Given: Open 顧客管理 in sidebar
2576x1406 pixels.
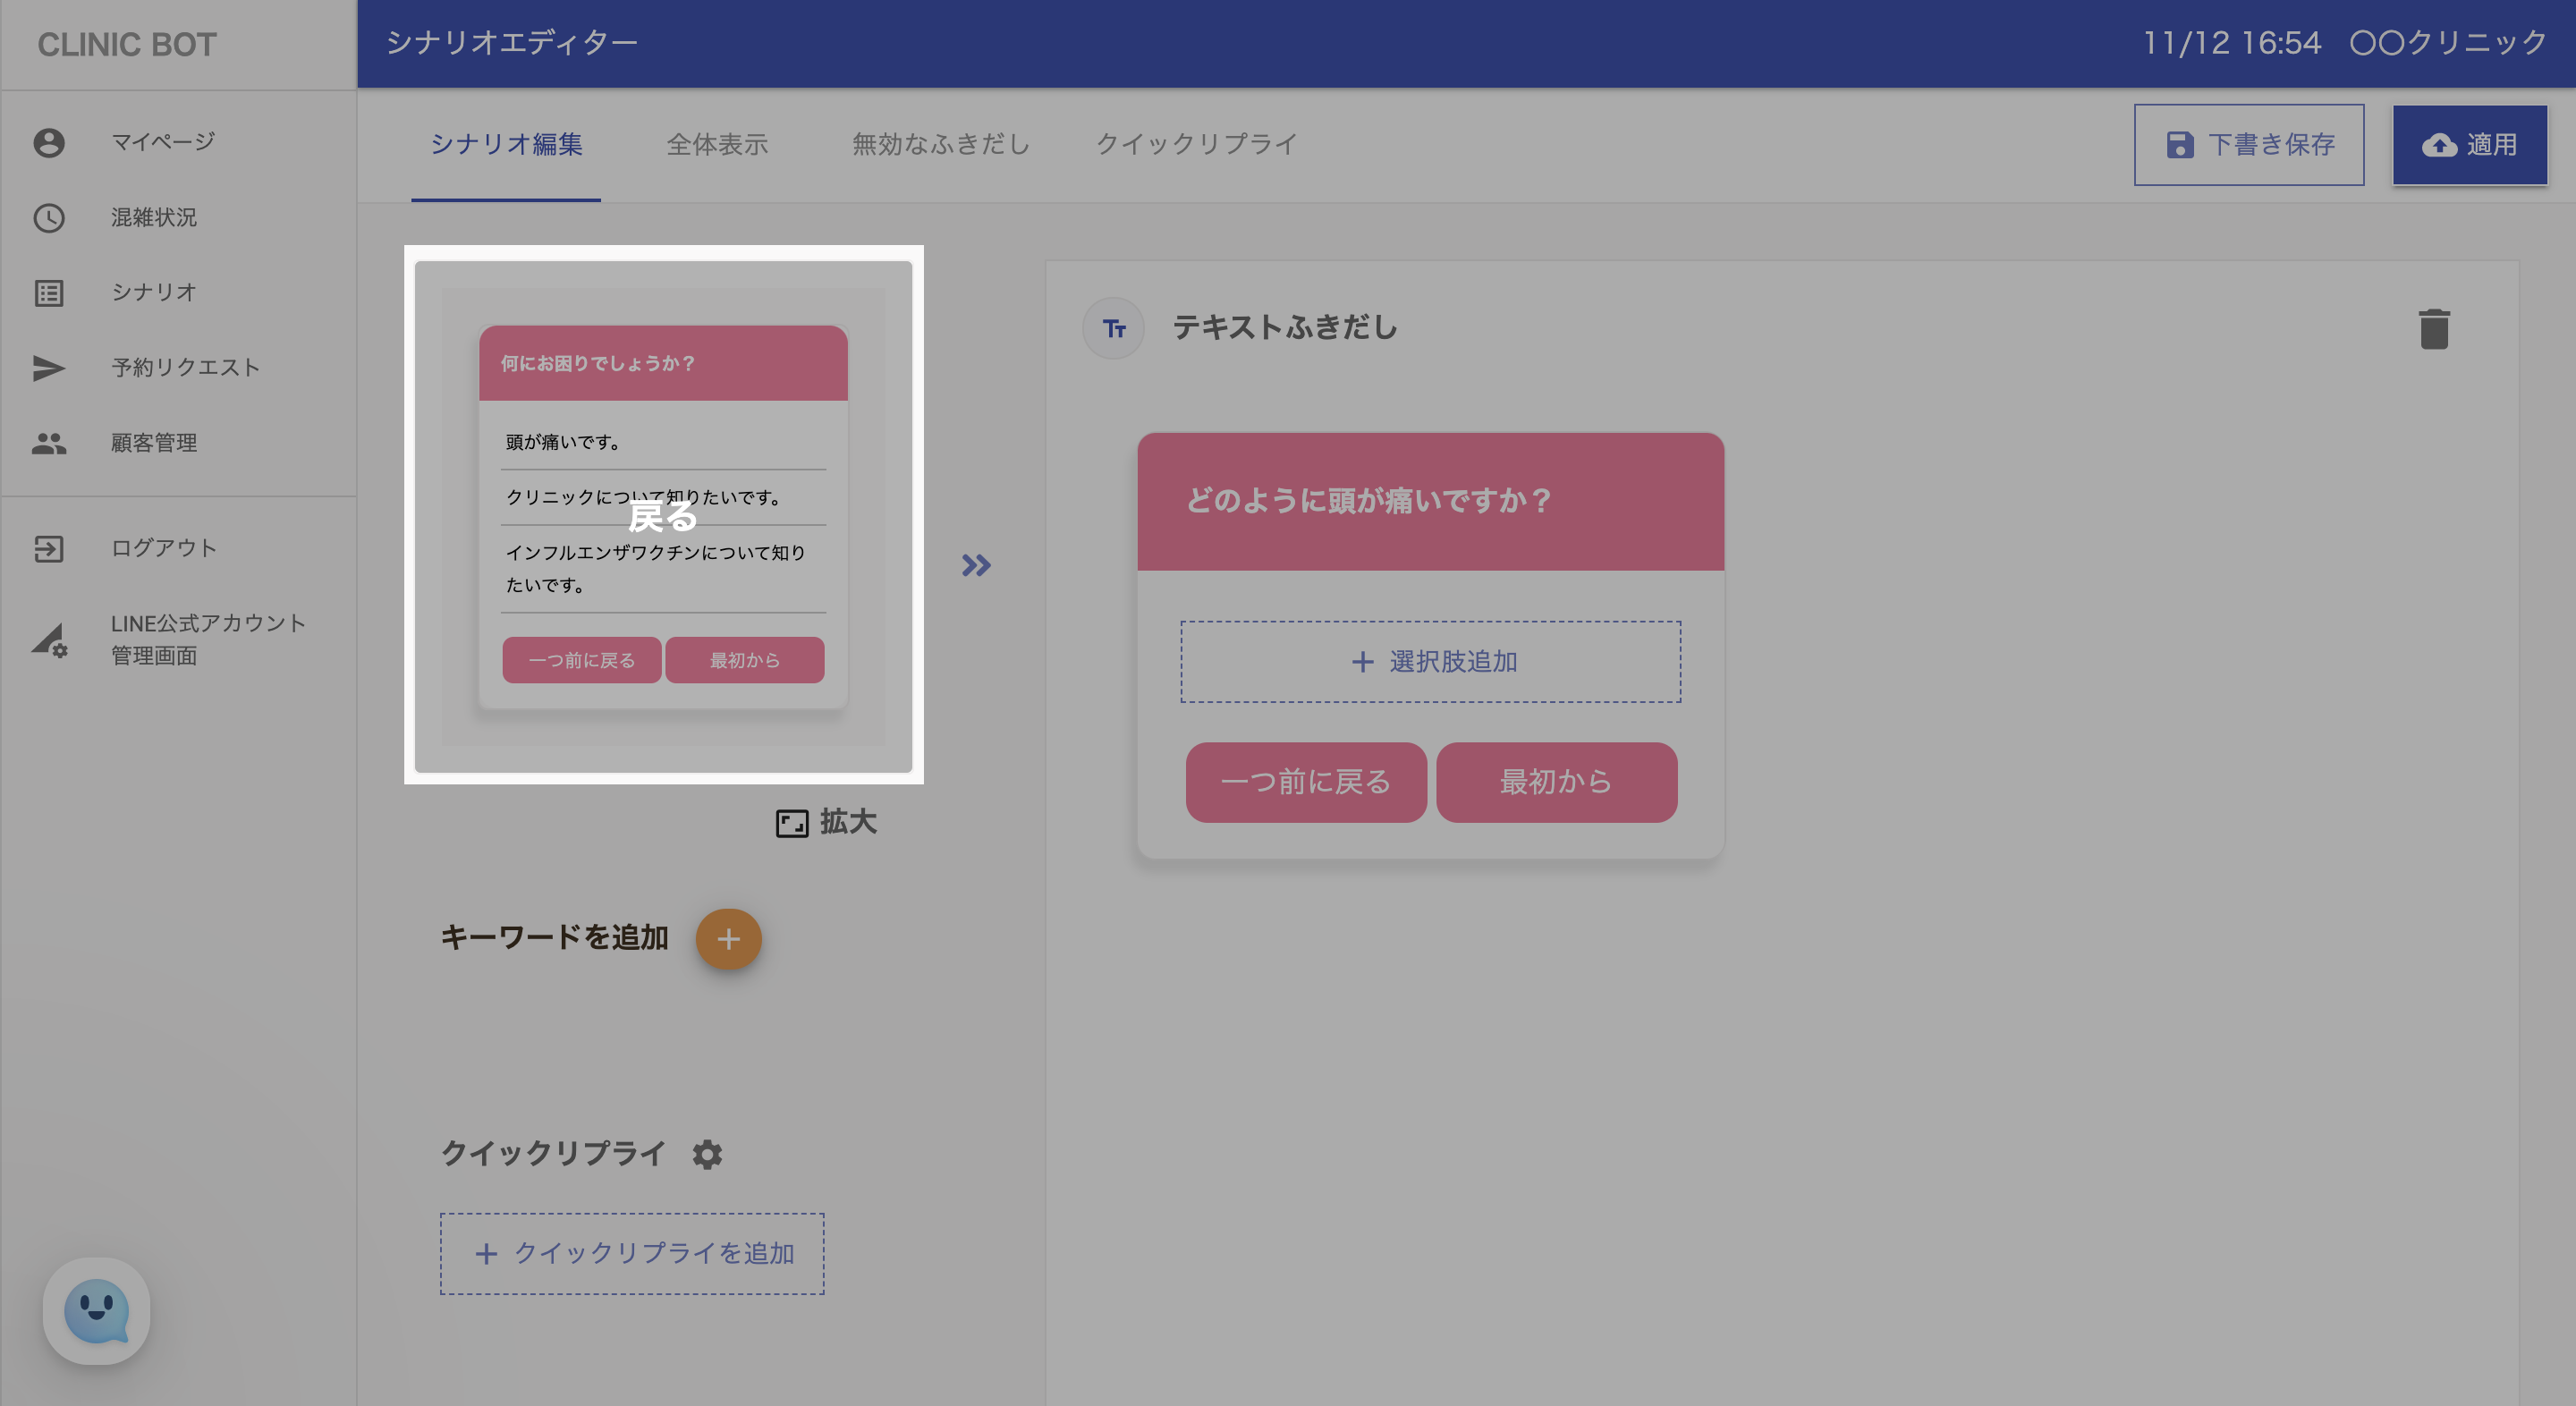Looking at the screenshot, I should [x=153, y=442].
